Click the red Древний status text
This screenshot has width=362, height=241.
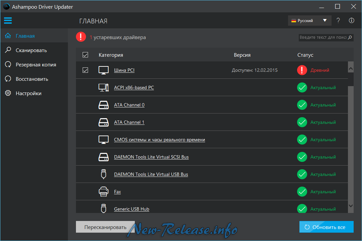click(x=320, y=70)
